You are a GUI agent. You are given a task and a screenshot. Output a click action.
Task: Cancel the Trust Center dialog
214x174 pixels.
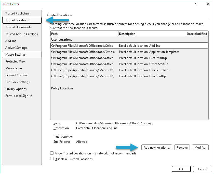coord(203,169)
